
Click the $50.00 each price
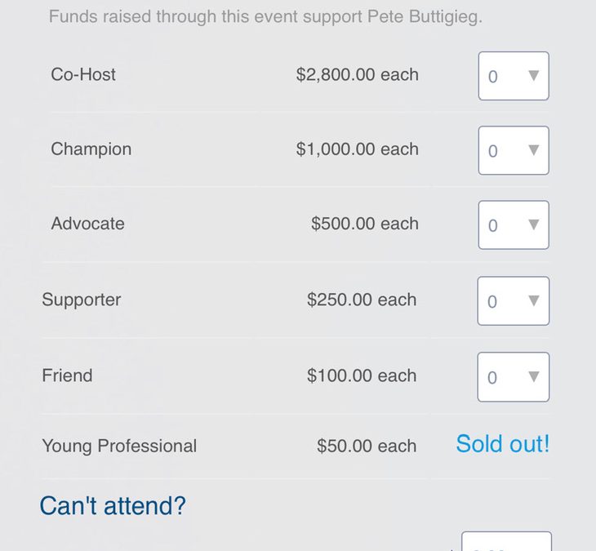[367, 446]
